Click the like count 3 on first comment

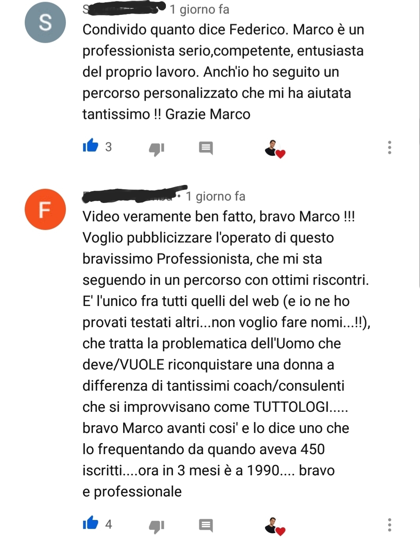(109, 147)
